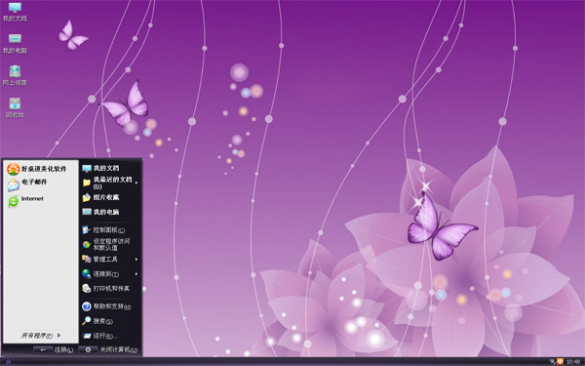Open the 我的文档 desktop icon

[x=15, y=12]
